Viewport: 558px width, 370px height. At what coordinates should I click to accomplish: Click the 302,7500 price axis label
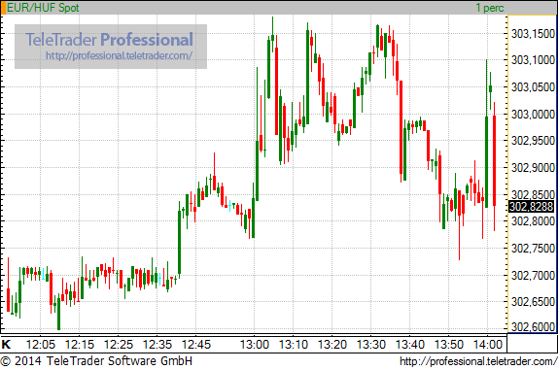pos(533,248)
